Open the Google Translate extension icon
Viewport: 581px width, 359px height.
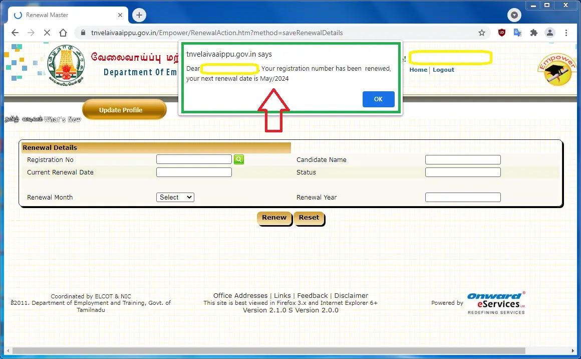(517, 33)
